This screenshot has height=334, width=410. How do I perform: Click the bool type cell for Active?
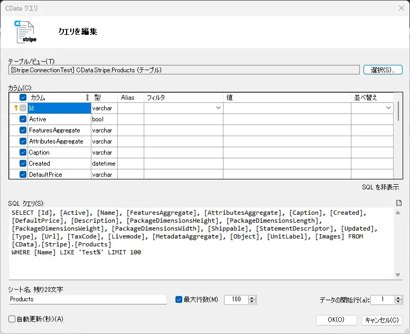(x=104, y=119)
